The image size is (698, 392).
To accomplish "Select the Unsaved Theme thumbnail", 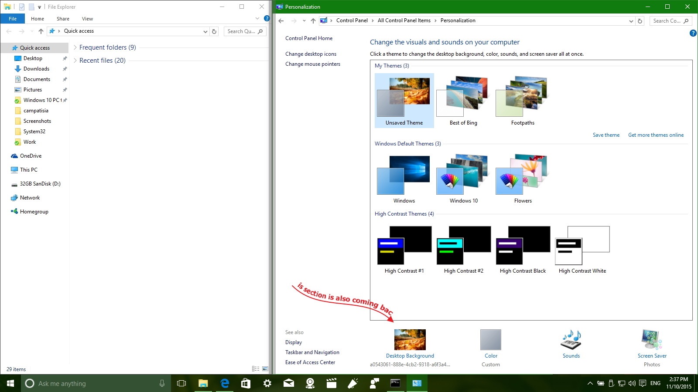I will (x=404, y=101).
